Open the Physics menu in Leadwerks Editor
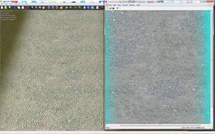 [17, 4]
